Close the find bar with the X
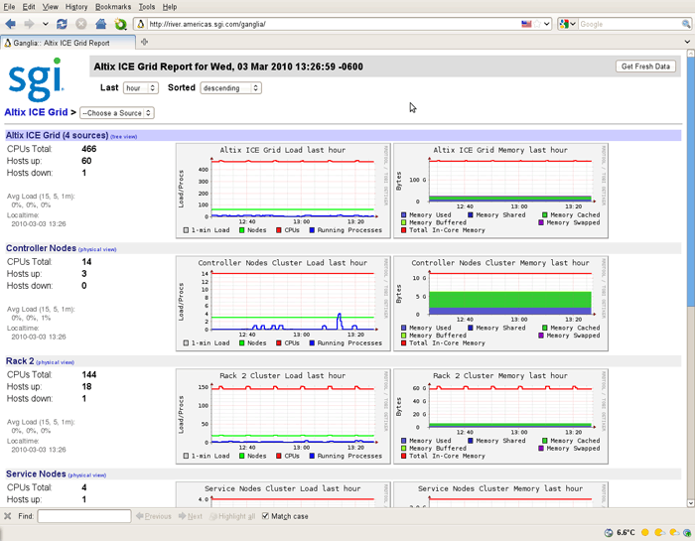This screenshot has height=541, width=695. (x=8, y=516)
